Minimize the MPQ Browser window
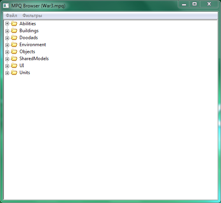221x203 pixels. [184, 4]
